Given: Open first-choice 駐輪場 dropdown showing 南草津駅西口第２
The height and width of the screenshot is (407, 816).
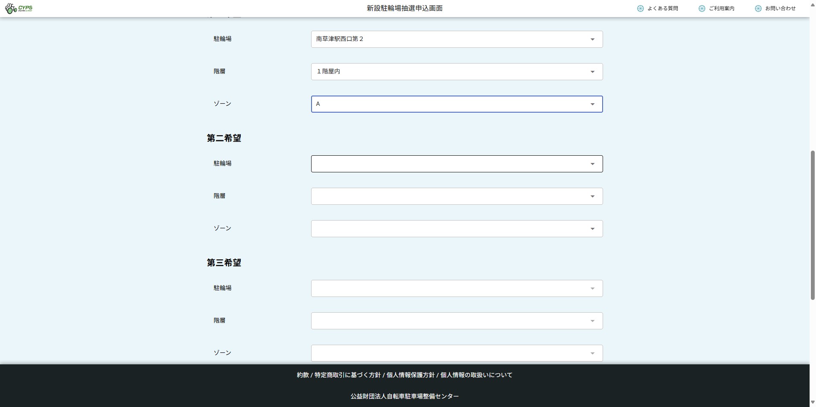Looking at the screenshot, I should point(457,39).
